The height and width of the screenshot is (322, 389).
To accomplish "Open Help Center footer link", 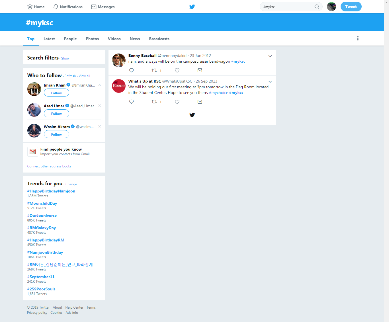I will (x=74, y=307).
